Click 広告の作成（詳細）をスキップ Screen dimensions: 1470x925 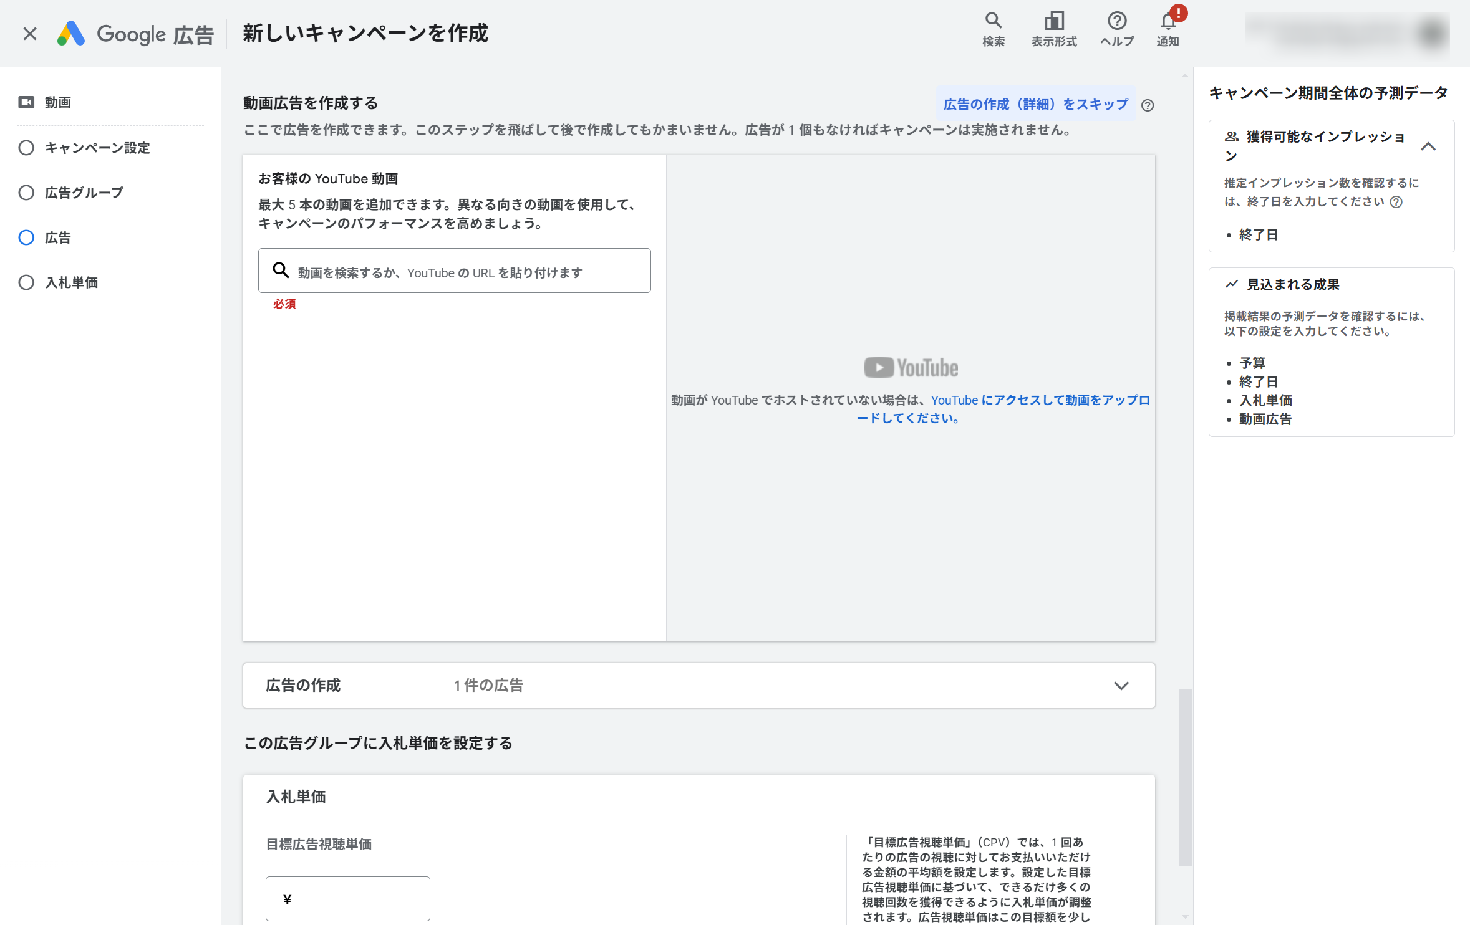point(1036,104)
